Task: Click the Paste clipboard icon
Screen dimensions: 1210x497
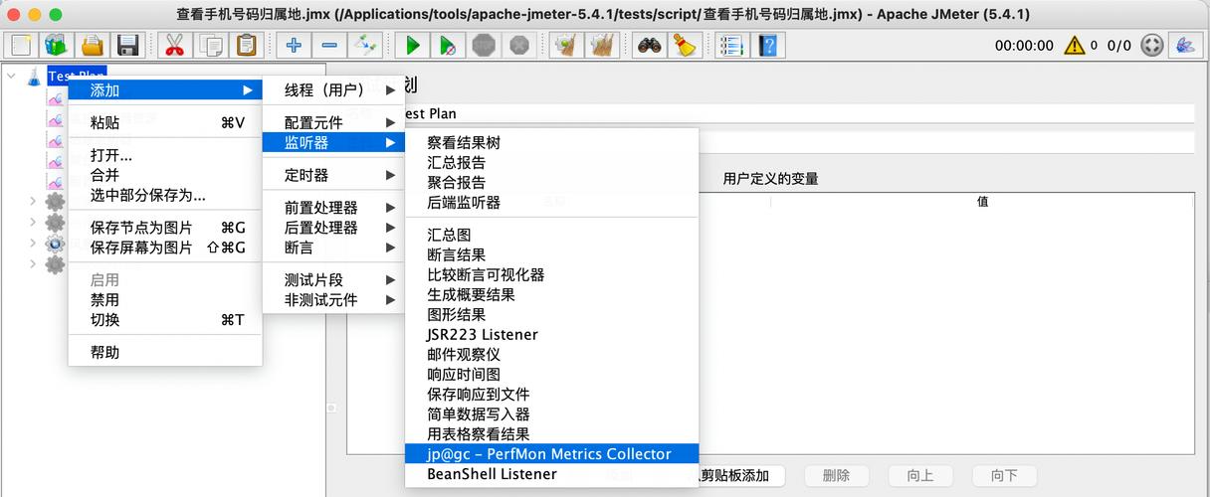Action: pyautogui.click(x=246, y=45)
